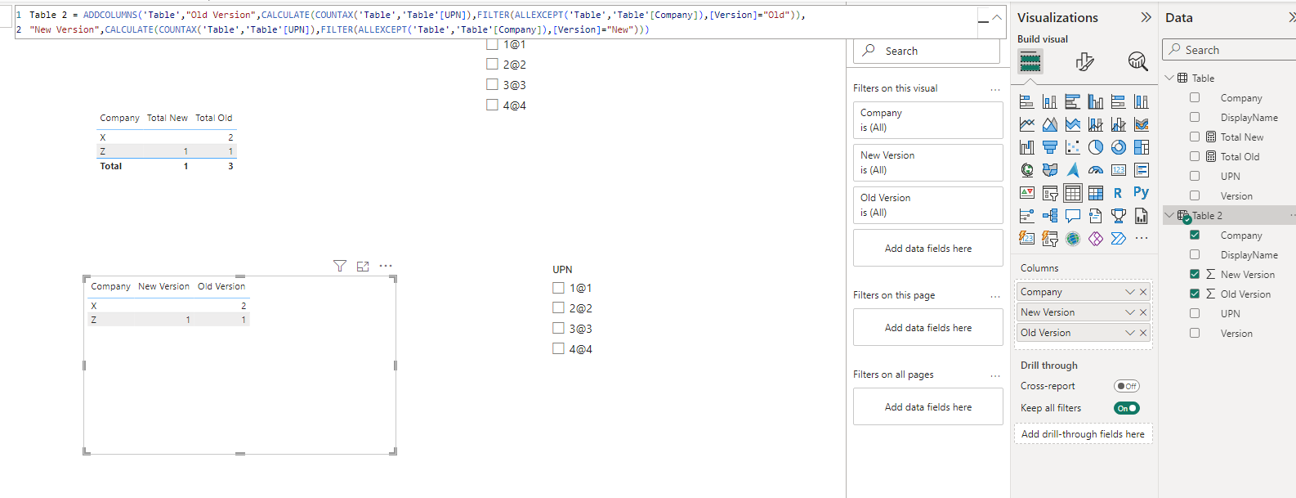Viewport: 1296px width, 498px height.
Task: Click the filter icon above selected table
Action: click(x=340, y=266)
